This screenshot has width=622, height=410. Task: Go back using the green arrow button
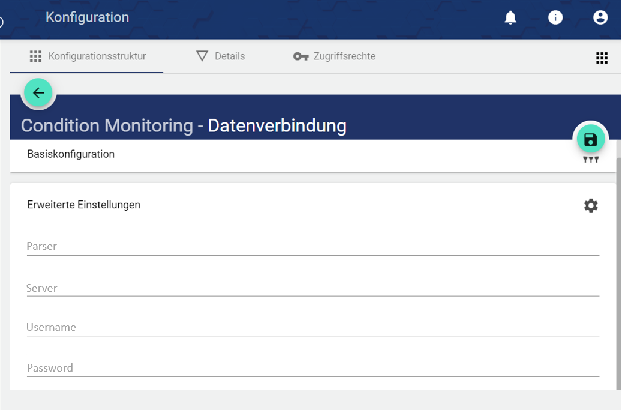tap(39, 93)
